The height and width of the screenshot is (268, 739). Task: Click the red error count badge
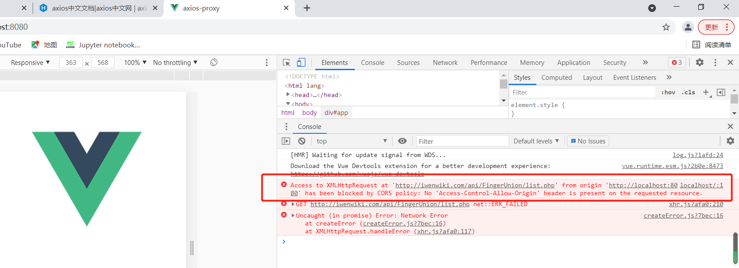click(677, 62)
